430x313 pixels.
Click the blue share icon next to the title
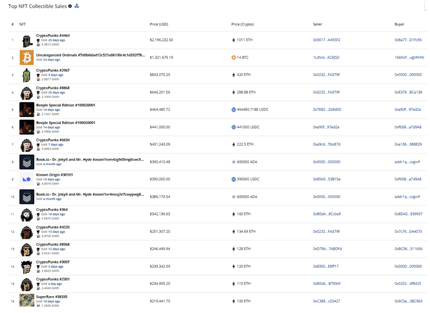(x=77, y=6)
